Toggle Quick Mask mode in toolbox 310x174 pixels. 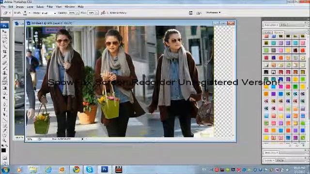click(x=4, y=158)
